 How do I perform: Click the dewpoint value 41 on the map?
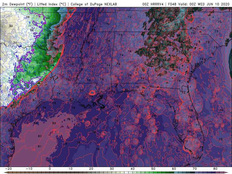click(15, 76)
